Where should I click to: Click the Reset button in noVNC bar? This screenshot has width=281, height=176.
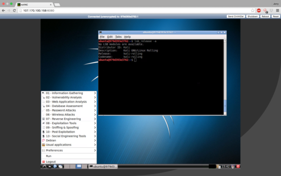click(x=276, y=16)
